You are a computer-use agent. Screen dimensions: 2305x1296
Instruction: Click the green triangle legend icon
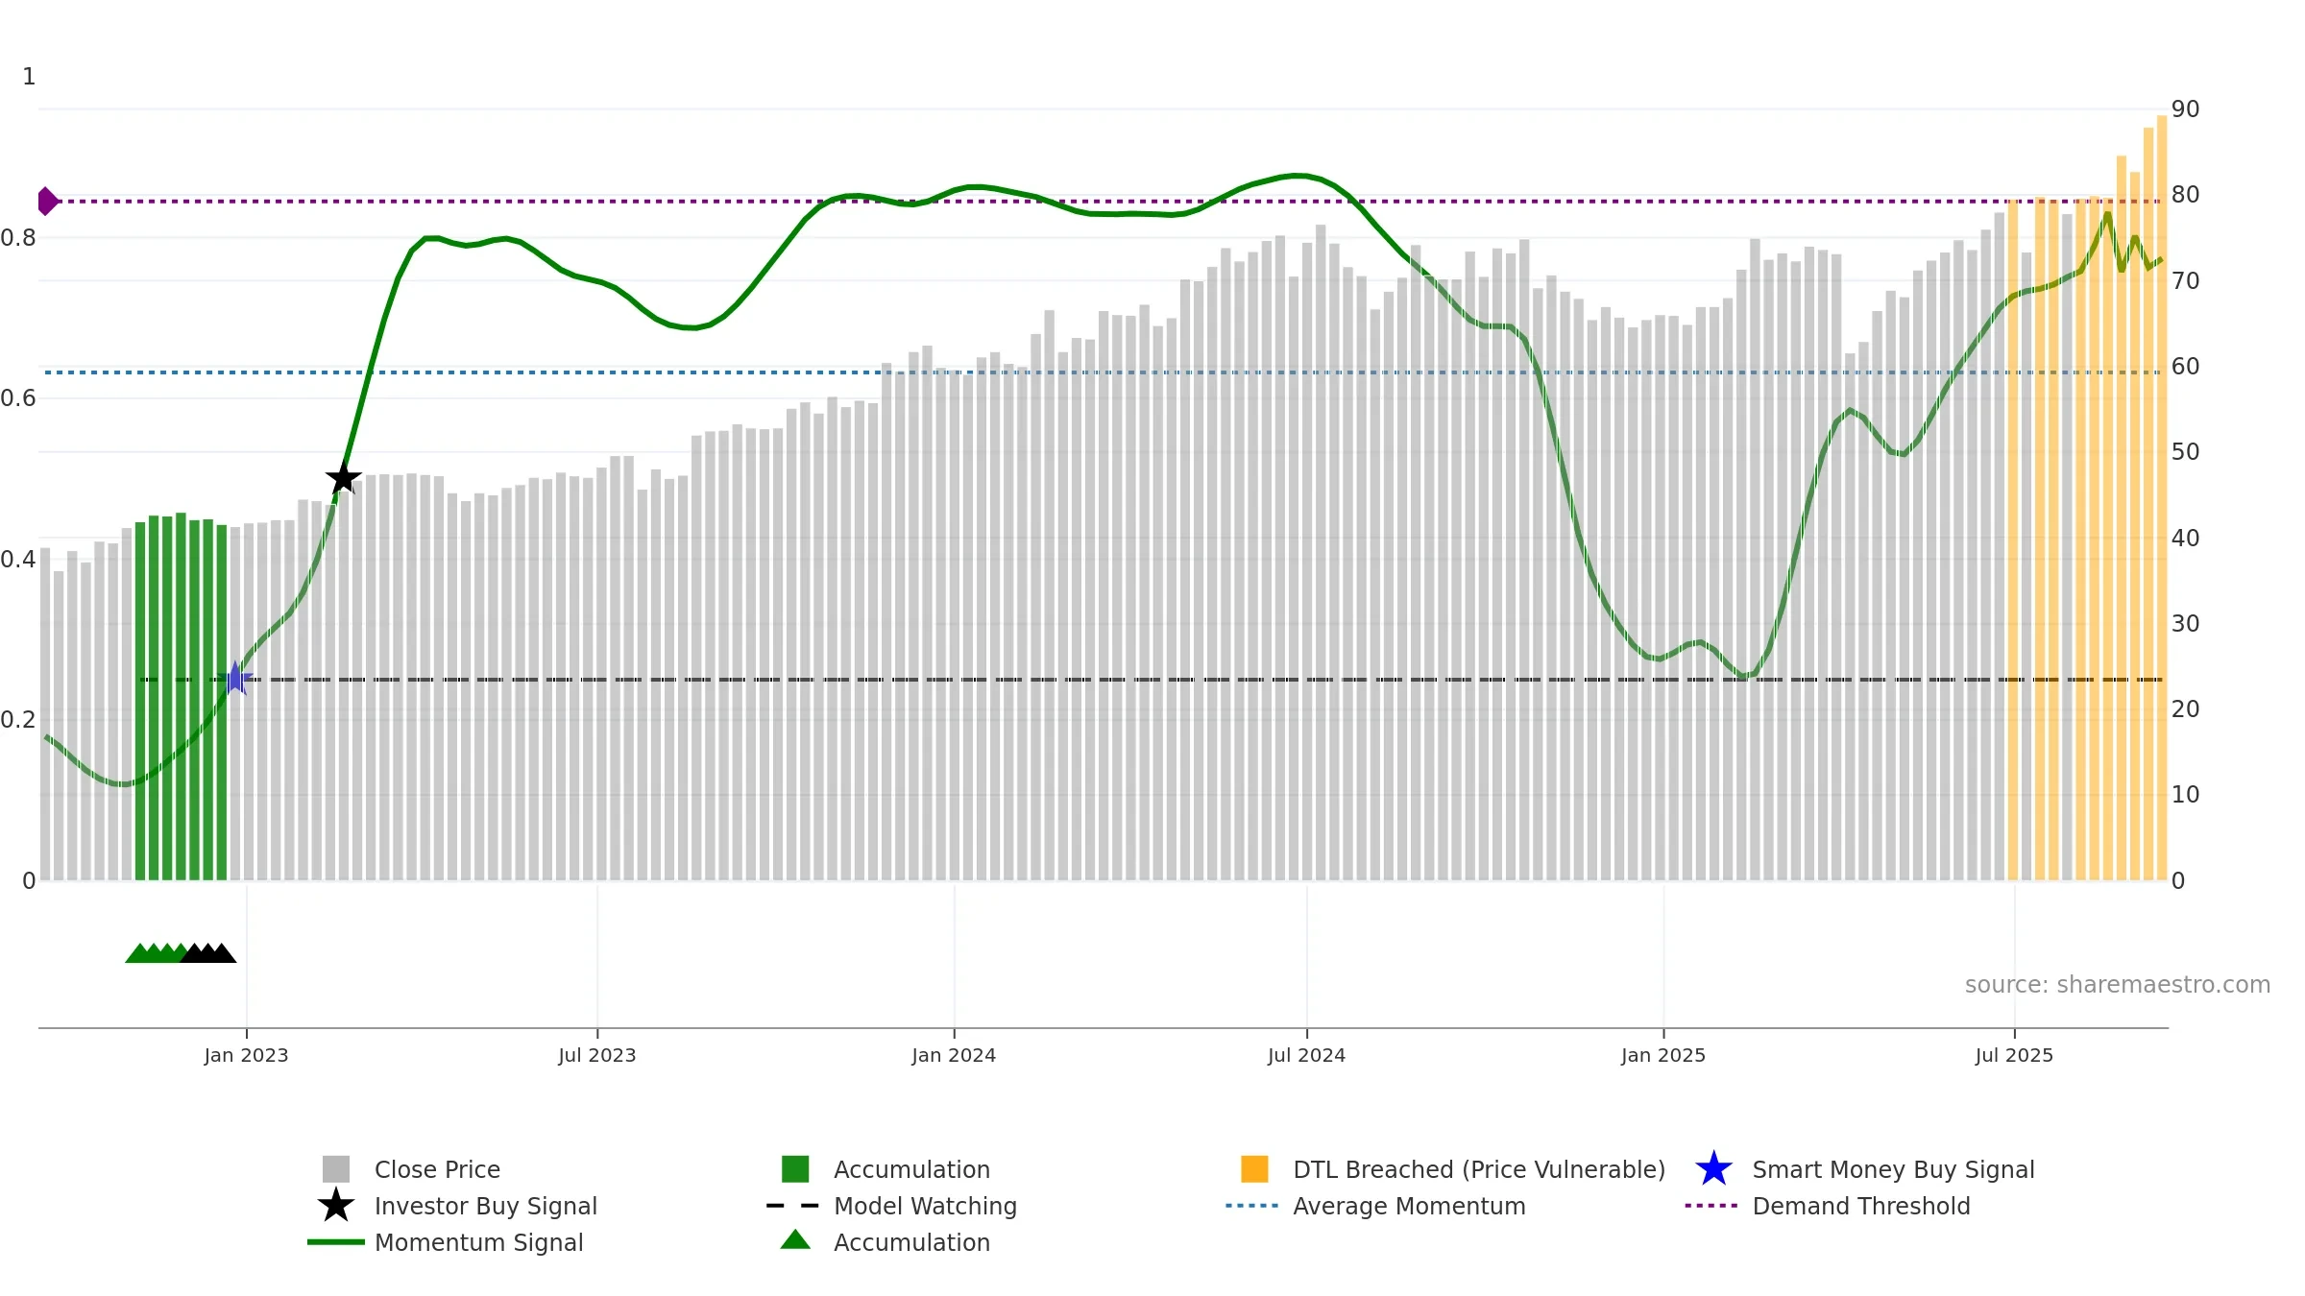click(x=795, y=1240)
